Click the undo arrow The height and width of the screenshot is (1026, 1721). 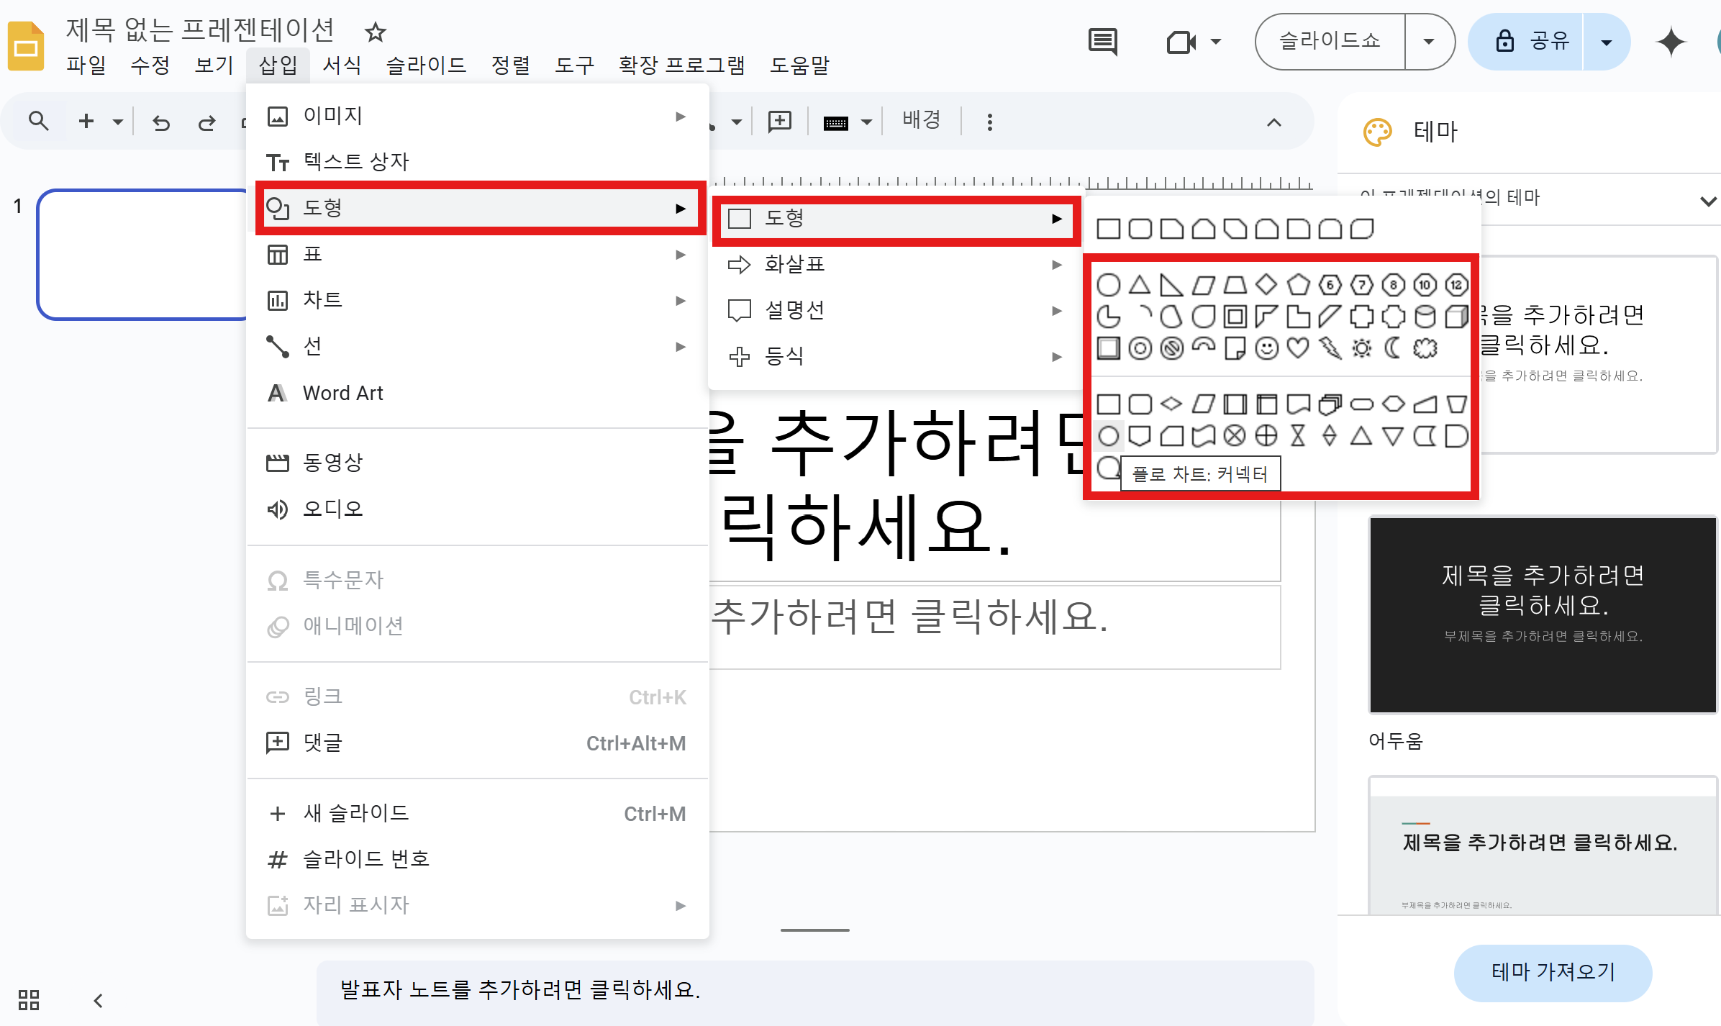(x=161, y=122)
